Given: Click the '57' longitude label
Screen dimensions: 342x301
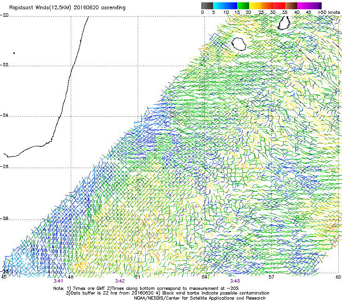Looking at the screenshot, I should 271,277.
